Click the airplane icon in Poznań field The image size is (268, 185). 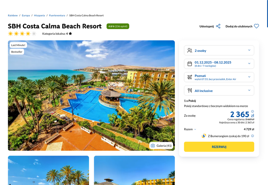pyautogui.click(x=190, y=77)
